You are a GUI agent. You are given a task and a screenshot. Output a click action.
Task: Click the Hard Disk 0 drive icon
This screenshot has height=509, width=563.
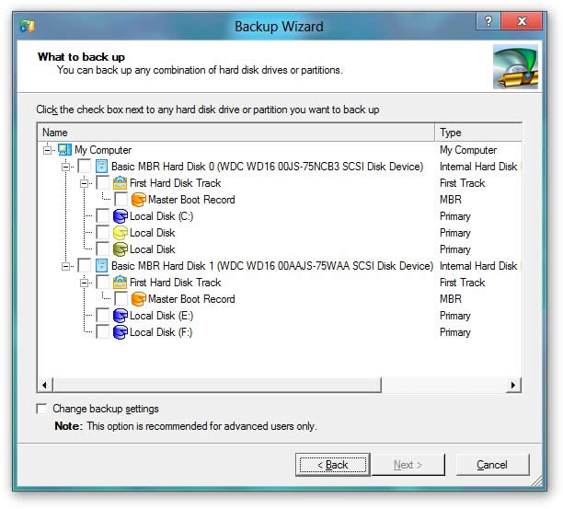coord(101,167)
